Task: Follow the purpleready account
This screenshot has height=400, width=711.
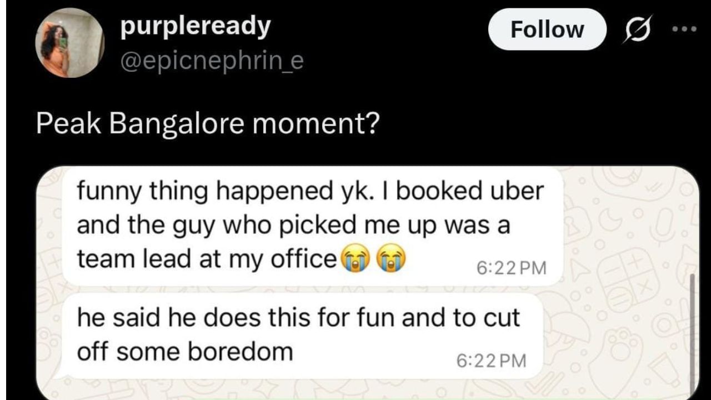Action: point(547,29)
